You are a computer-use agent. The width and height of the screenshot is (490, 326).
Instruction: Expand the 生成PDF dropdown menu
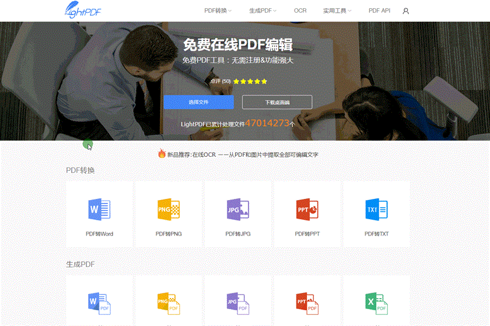pyautogui.click(x=262, y=10)
